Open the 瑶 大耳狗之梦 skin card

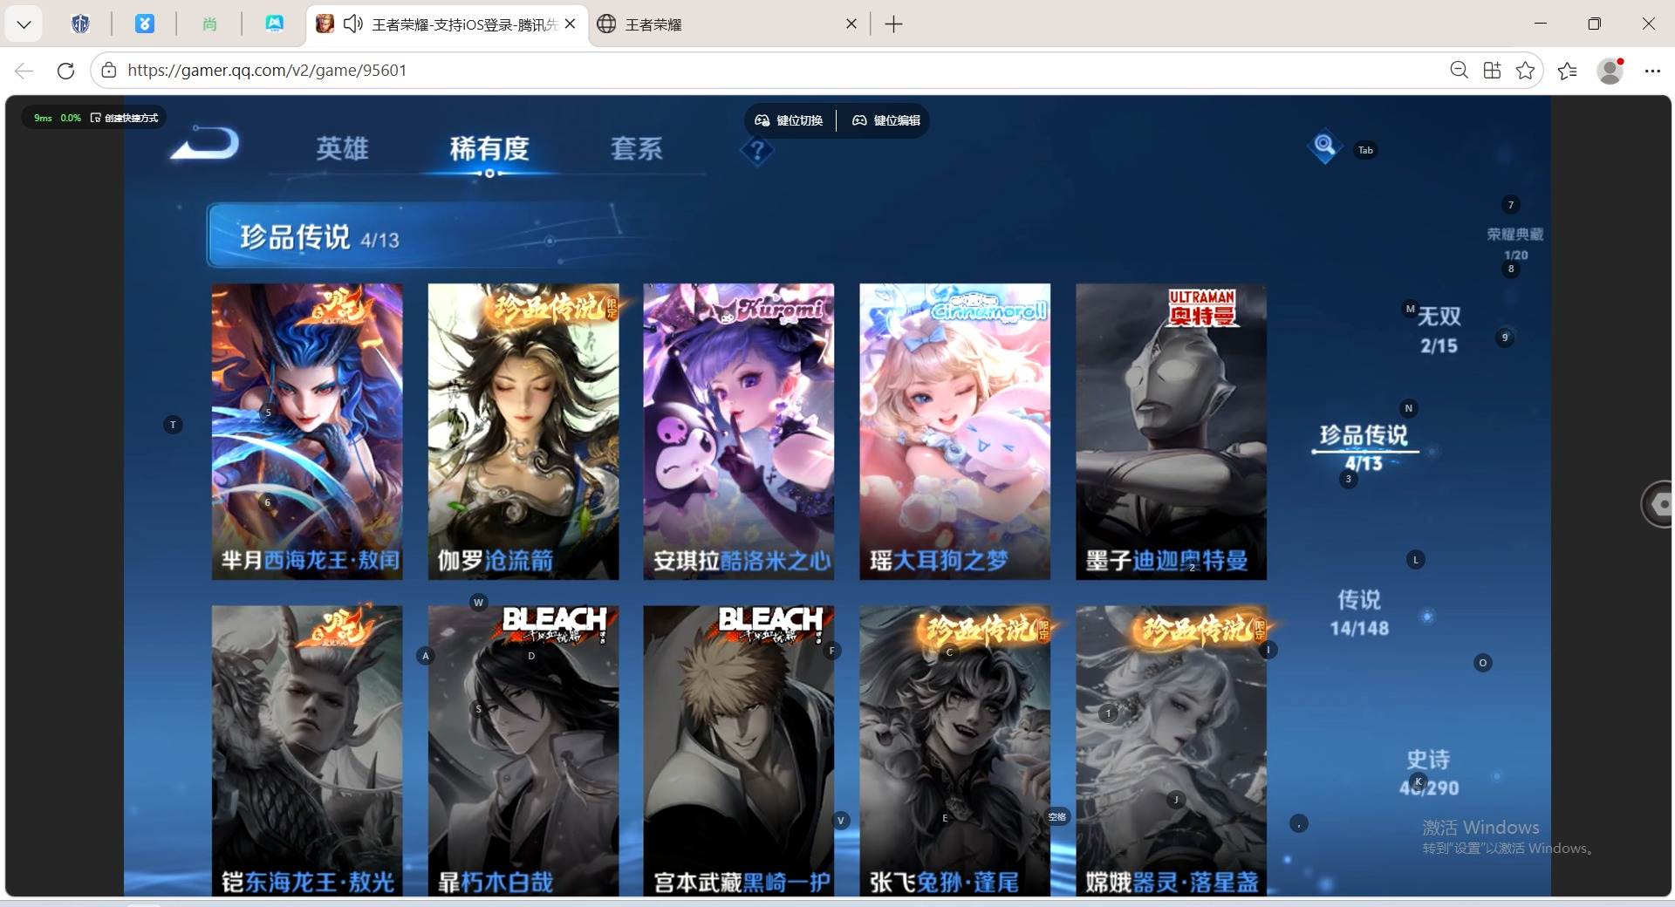click(955, 432)
